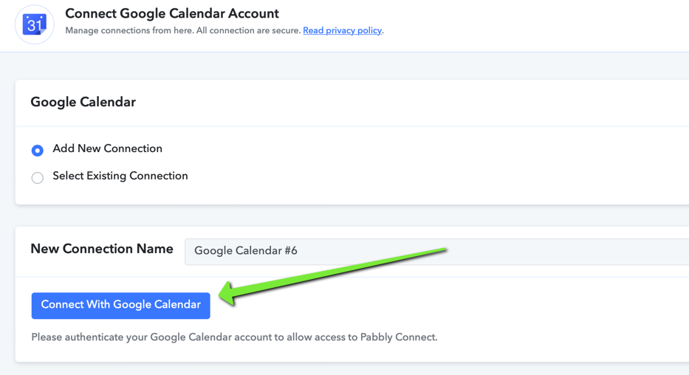This screenshot has width=689, height=375.
Task: Click the word Account in the page header
Action: click(x=253, y=13)
